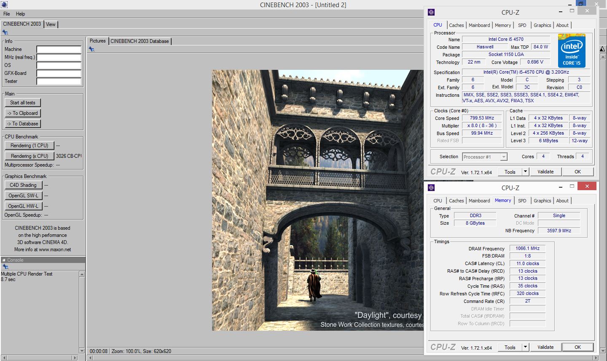Image resolution: width=607 pixels, height=361 pixels.
Task: Click the 3597.9 MHz NB Frequency value
Action: point(559,231)
